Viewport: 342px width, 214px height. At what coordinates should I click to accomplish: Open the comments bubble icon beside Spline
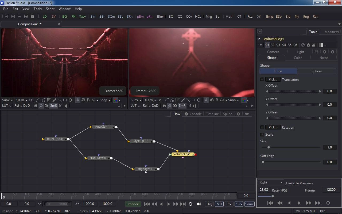click(247, 114)
